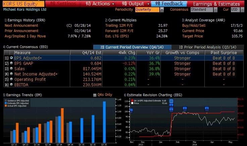Select the Sales measure radio button
Viewport: 247px width, 146px height.
pos(11,68)
